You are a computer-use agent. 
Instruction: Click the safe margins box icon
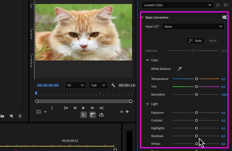click(x=39, y=112)
